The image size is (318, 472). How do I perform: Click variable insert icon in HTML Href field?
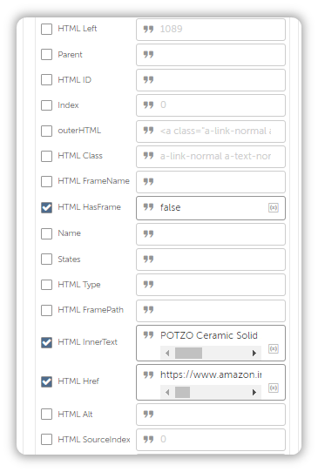273,388
